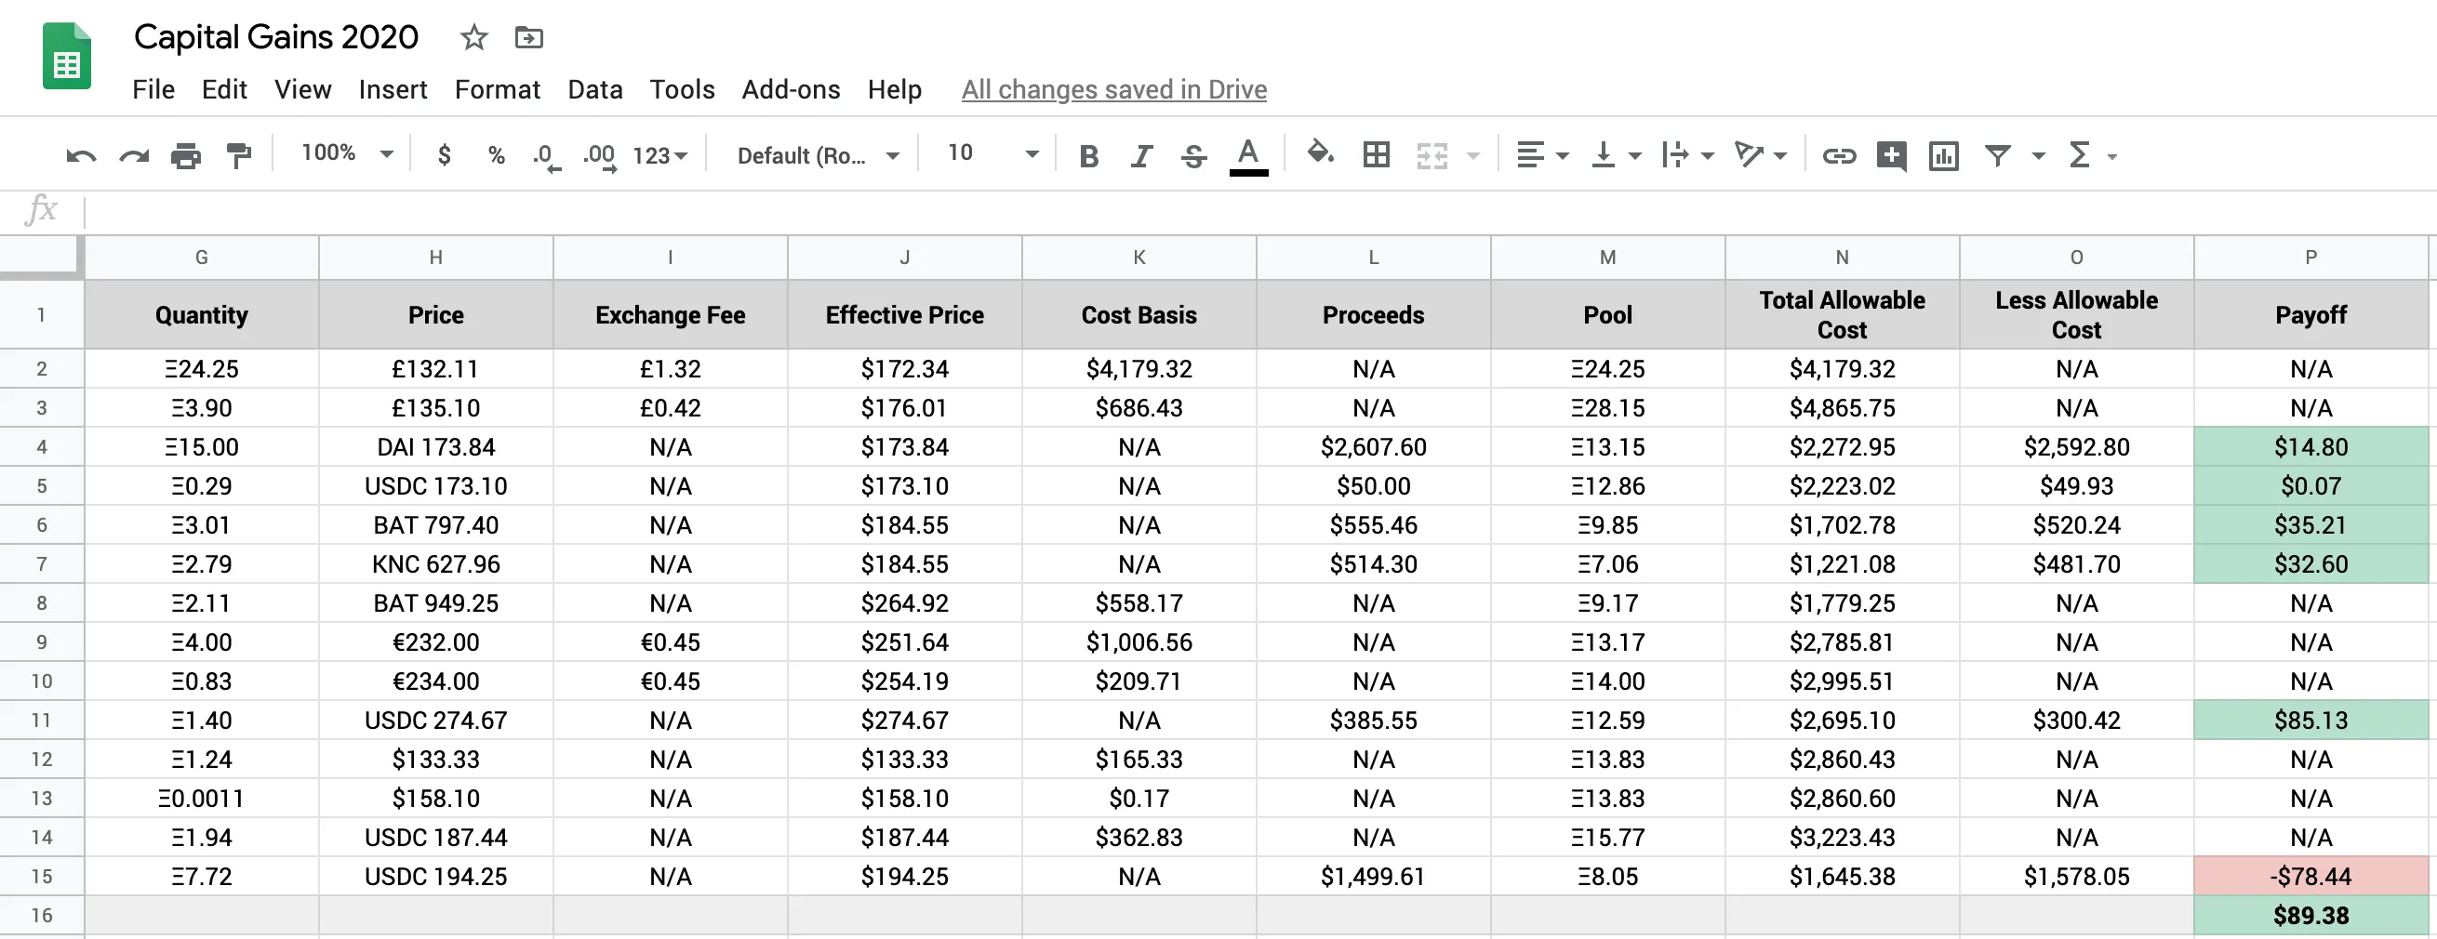Activate the Paint format tool

pyautogui.click(x=238, y=155)
